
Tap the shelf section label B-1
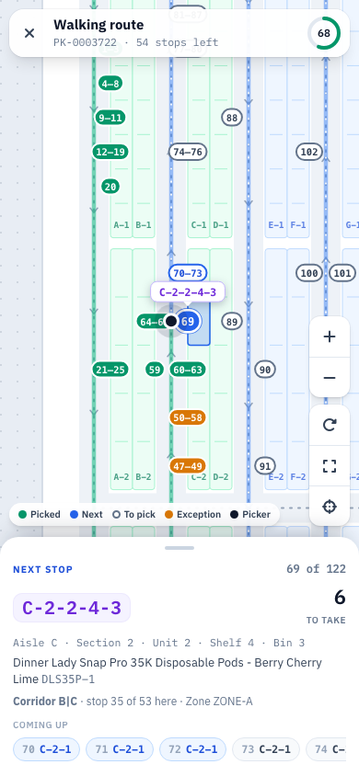144,224
